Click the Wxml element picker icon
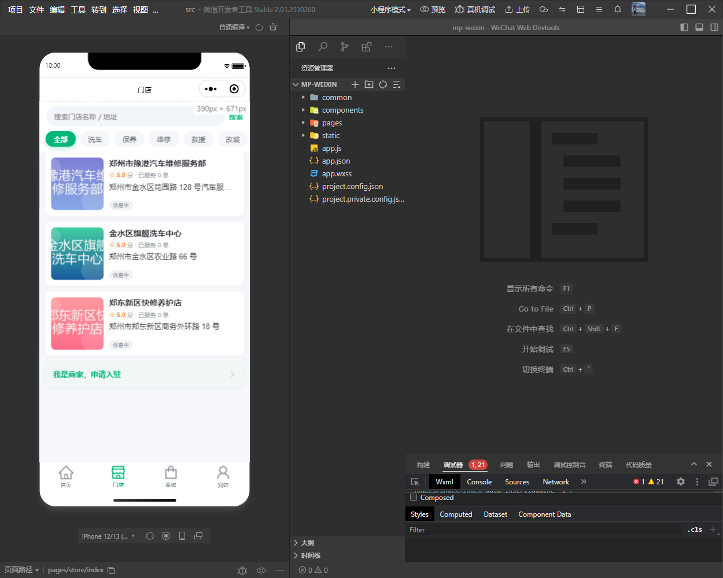This screenshot has height=578, width=723. click(415, 481)
